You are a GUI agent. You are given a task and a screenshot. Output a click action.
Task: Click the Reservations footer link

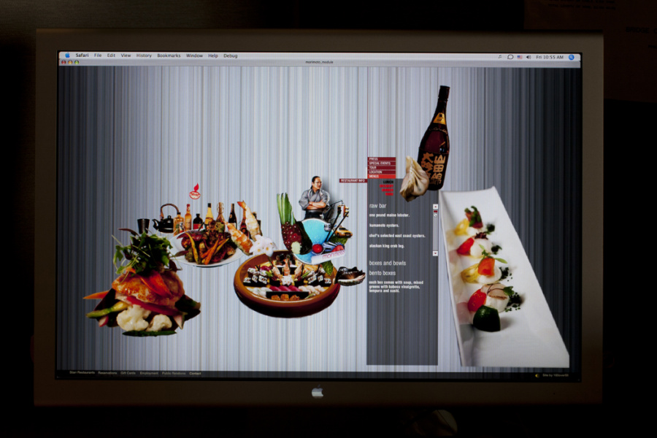tap(107, 373)
